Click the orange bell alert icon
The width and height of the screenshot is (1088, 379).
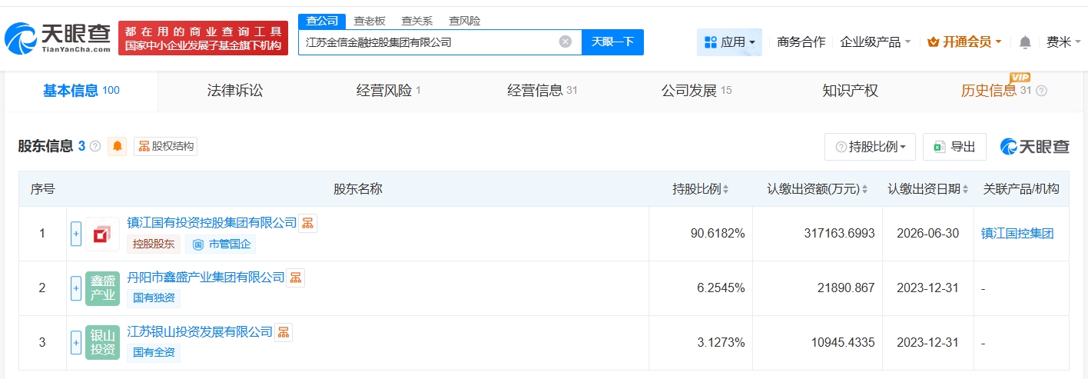pos(118,146)
